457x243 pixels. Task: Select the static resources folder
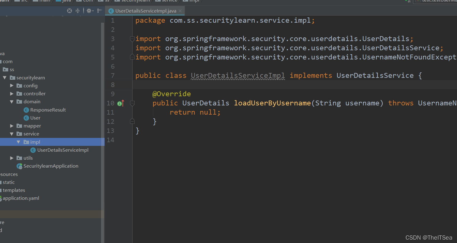point(9,182)
